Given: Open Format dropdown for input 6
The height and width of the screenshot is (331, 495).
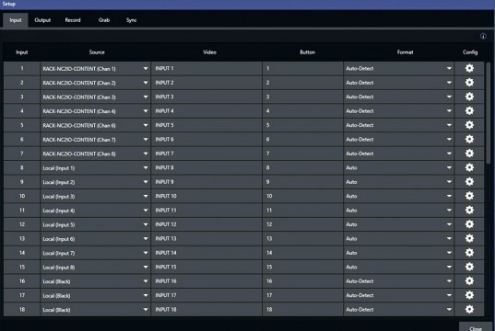Looking at the screenshot, I should pos(399,139).
